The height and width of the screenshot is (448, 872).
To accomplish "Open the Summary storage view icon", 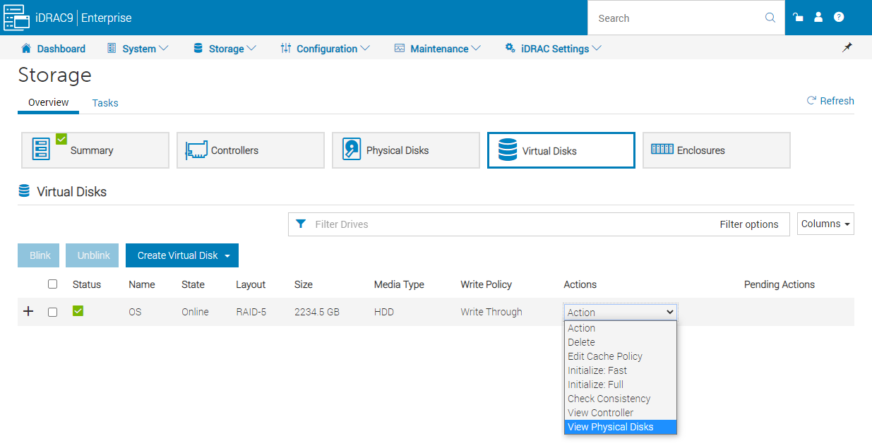I will coord(95,150).
